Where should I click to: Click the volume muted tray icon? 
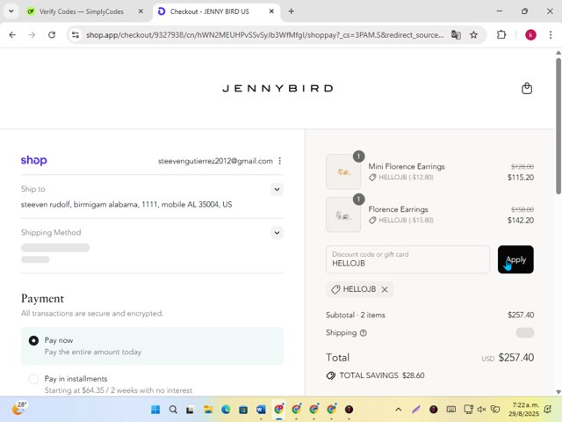tap(481, 410)
